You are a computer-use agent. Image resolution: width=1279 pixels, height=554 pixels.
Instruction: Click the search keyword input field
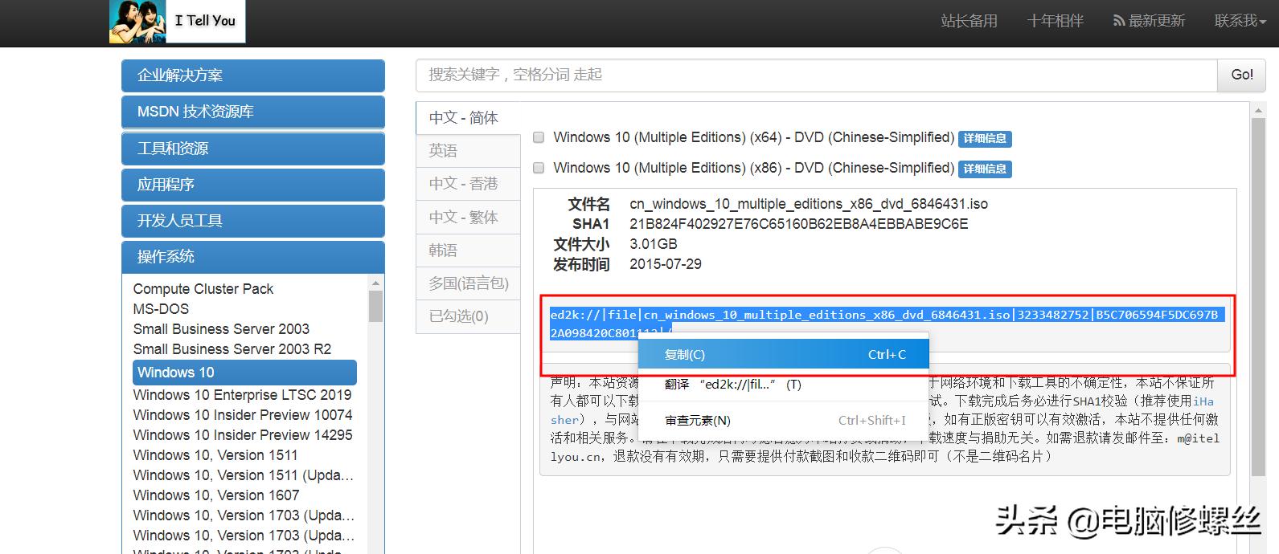tap(817, 75)
